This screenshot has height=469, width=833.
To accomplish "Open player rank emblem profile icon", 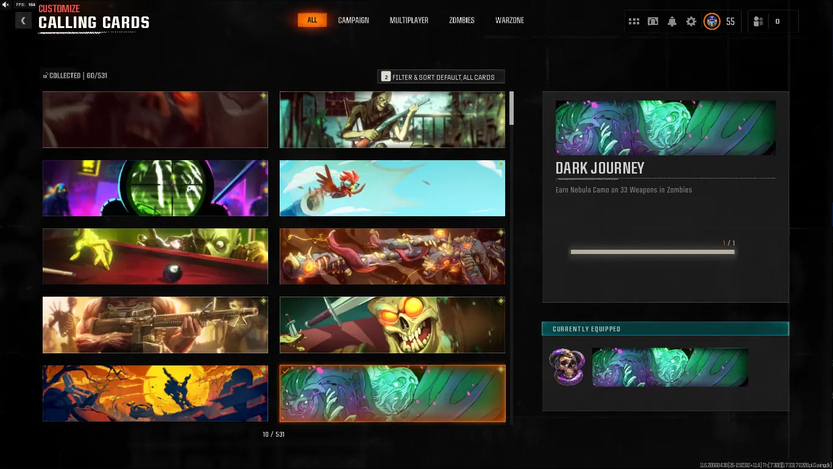I will tap(712, 21).
